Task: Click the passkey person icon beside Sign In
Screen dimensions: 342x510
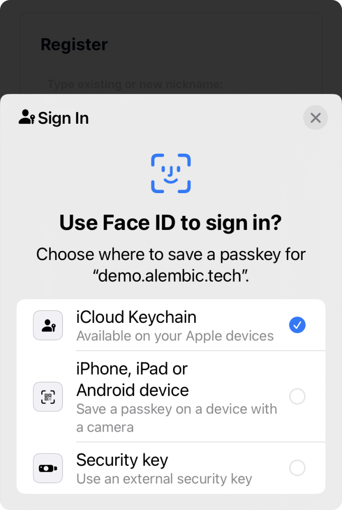Action: (26, 118)
